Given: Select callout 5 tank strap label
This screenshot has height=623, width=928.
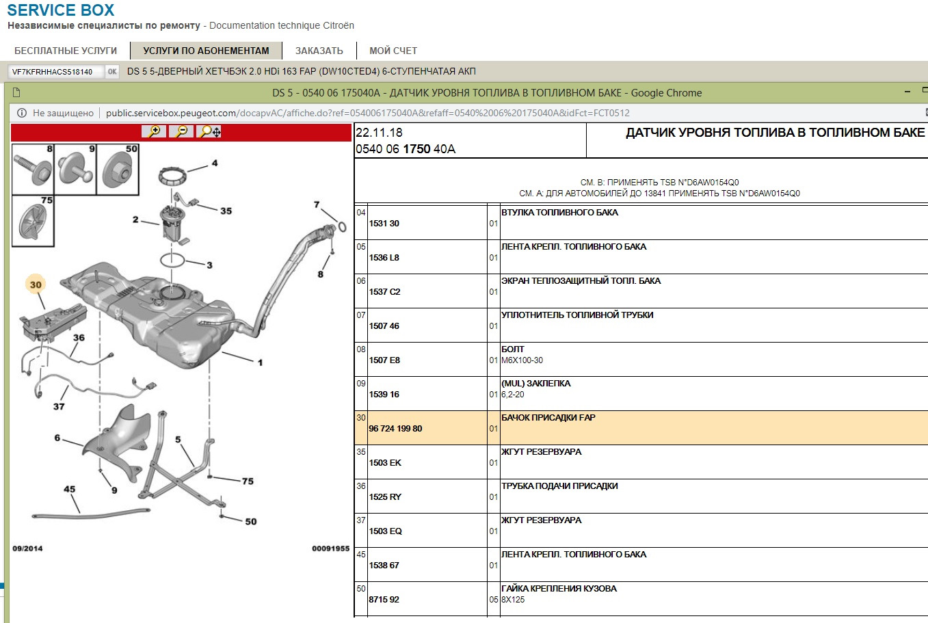Looking at the screenshot, I should coord(178,440).
